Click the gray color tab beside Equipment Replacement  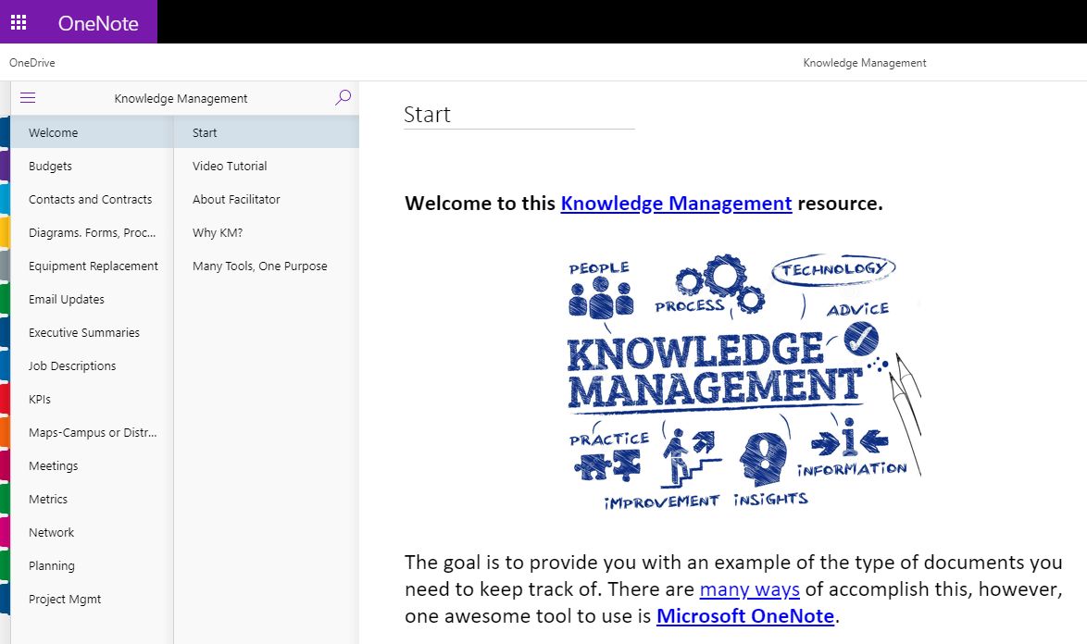(5, 266)
